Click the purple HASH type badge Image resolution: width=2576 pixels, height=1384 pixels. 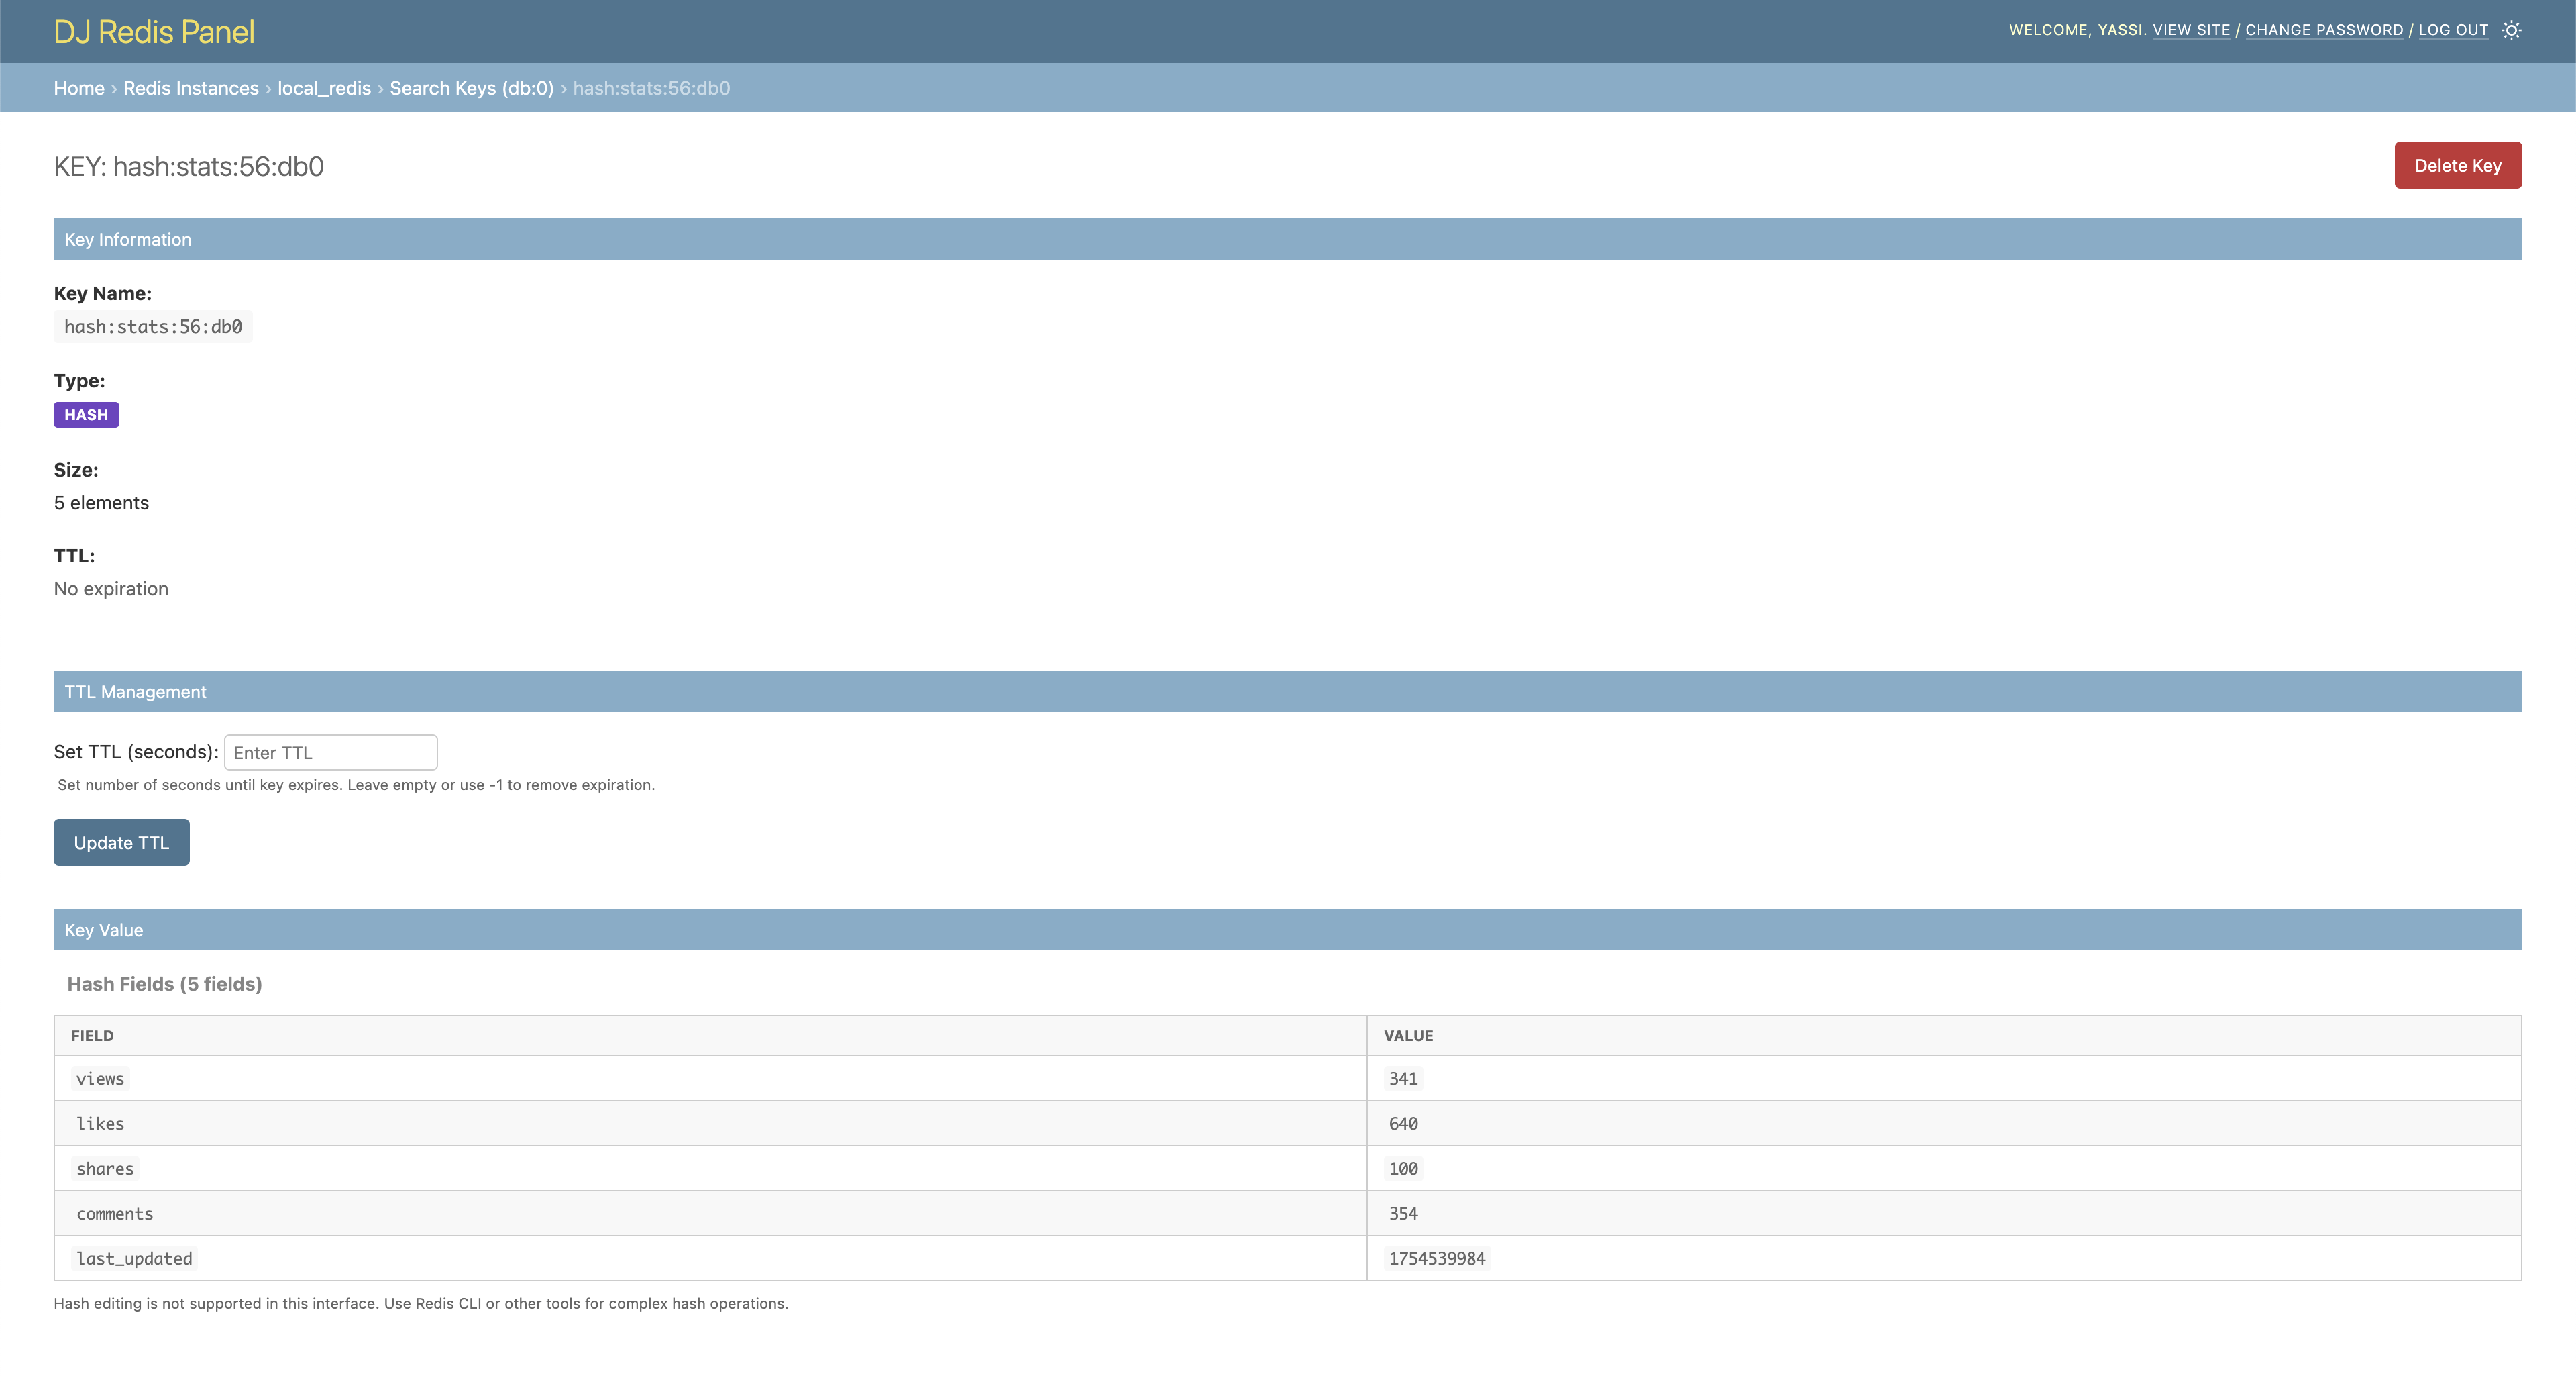pyautogui.click(x=86, y=414)
